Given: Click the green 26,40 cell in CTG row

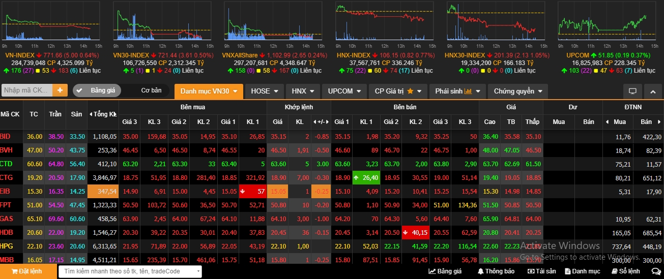Looking at the screenshot, I should [365, 177].
